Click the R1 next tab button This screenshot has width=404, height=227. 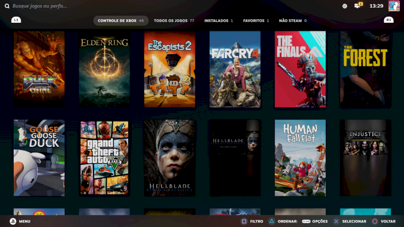click(388, 20)
